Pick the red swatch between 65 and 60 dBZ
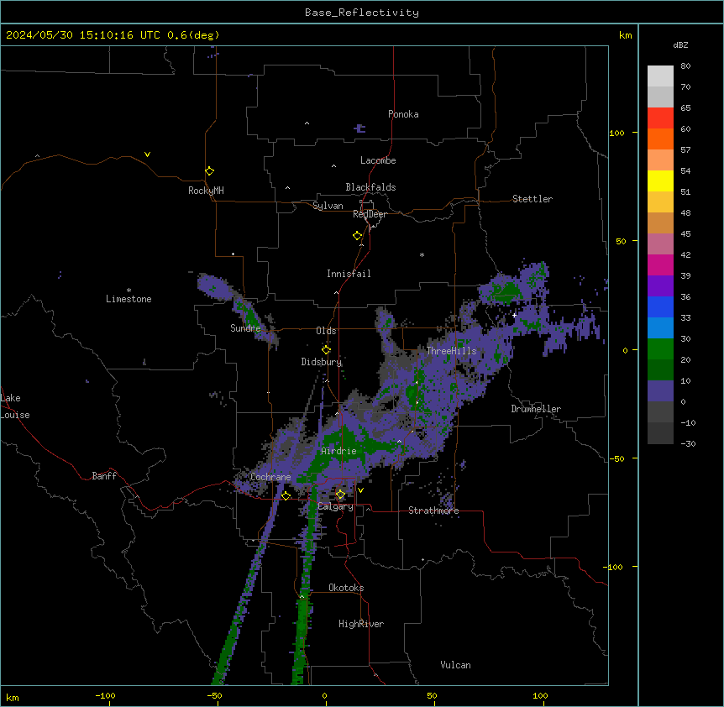Image resolution: width=724 pixels, height=707 pixels. (660, 118)
